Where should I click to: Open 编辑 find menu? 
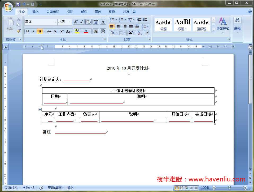click(x=237, y=25)
